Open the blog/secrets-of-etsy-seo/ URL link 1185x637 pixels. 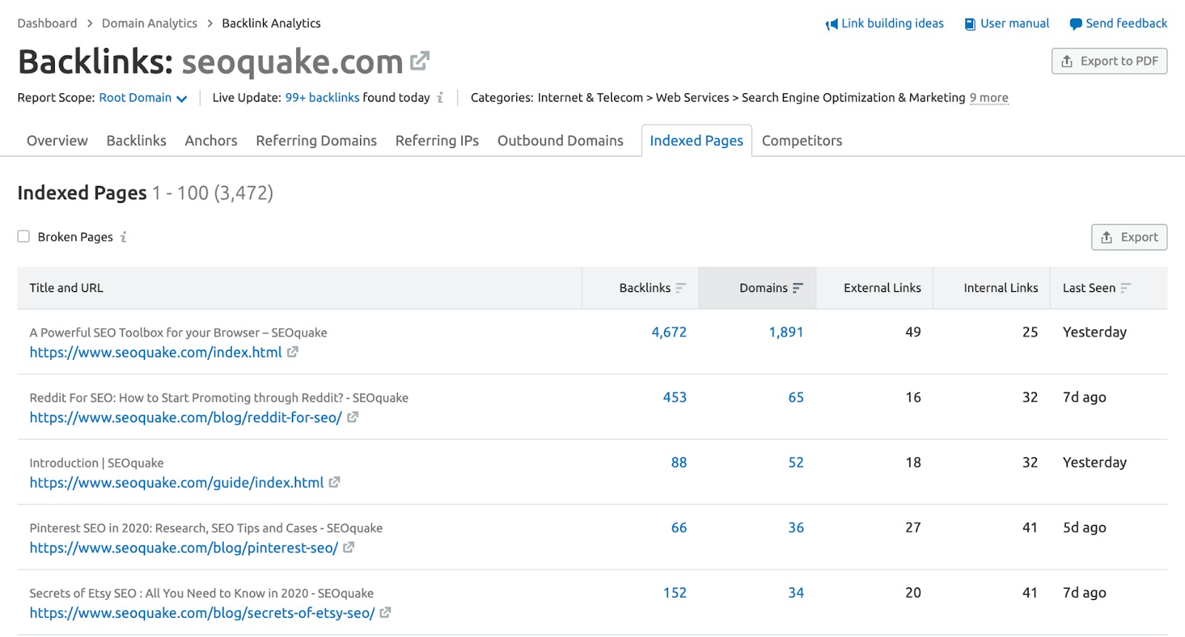(x=202, y=613)
